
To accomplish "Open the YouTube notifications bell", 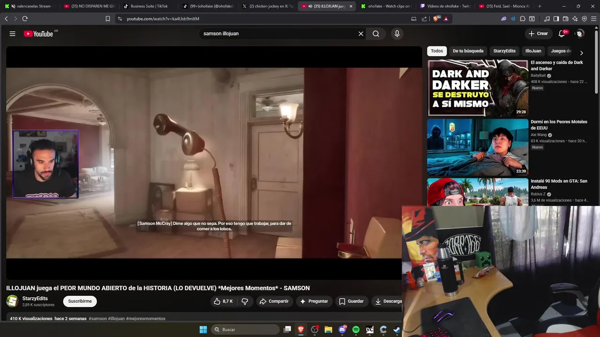I will [562, 34].
